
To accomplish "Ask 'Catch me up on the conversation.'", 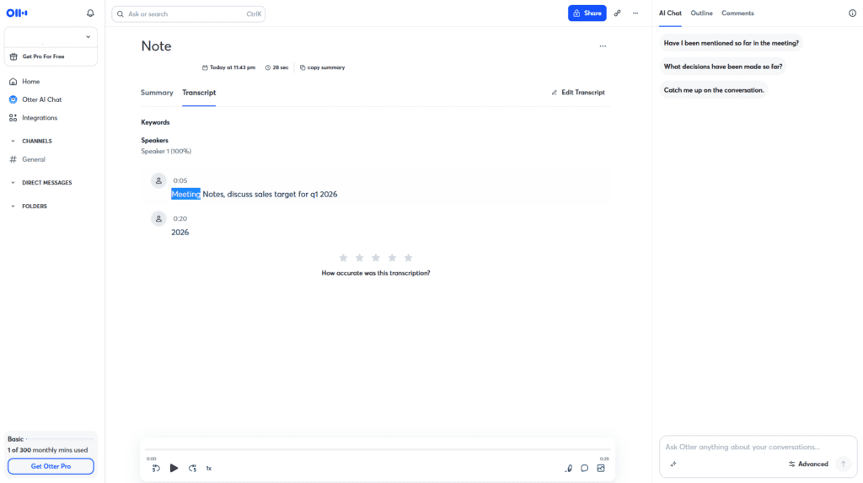I will 714,90.
